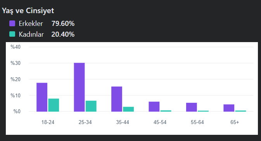261x141 pixels.
Task: Select the Kadınlar legend label
Action: [x=31, y=34]
